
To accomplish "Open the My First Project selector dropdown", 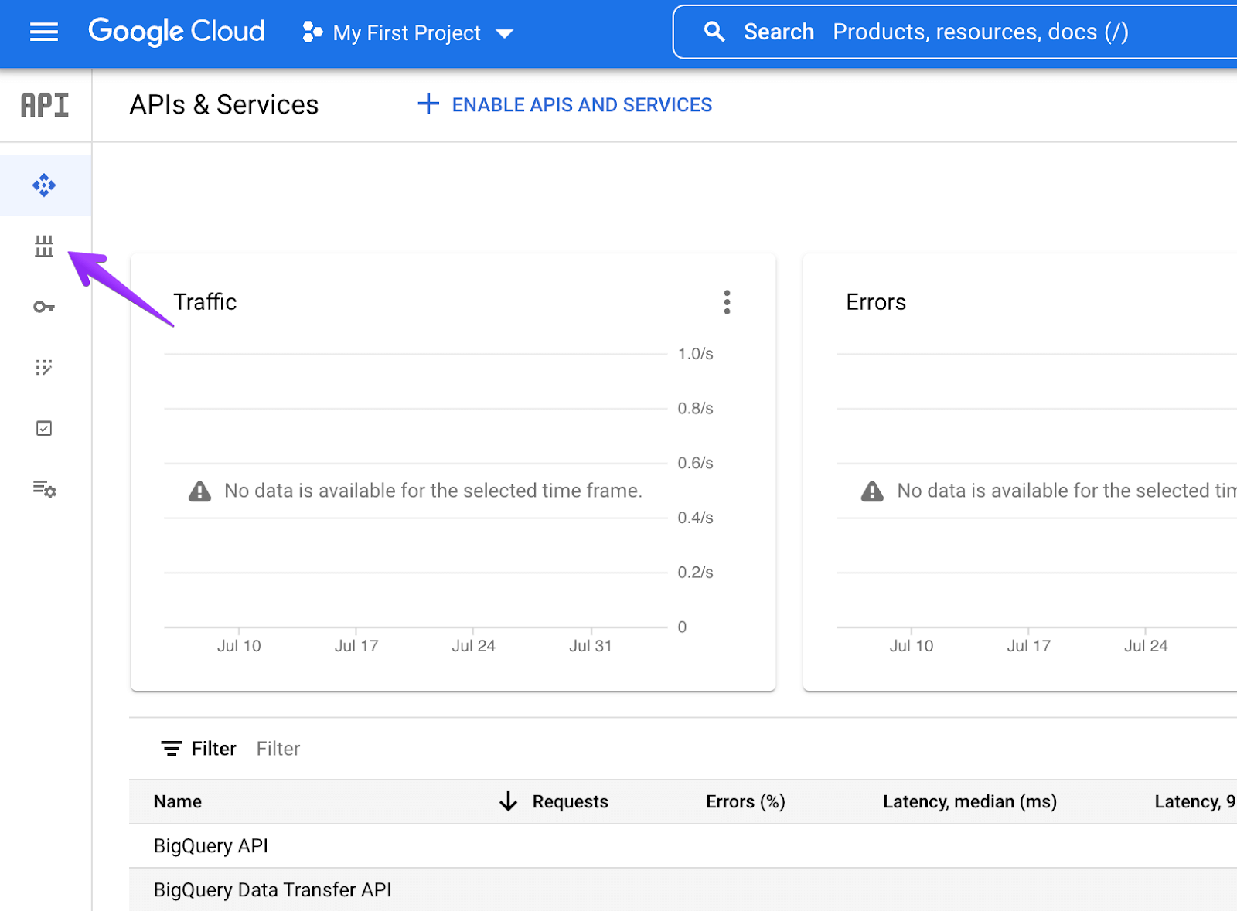I will click(408, 33).
